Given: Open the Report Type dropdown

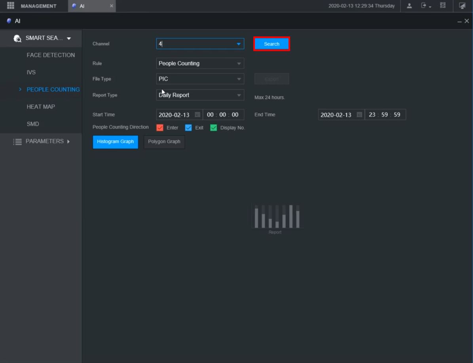Looking at the screenshot, I should tap(239, 95).
